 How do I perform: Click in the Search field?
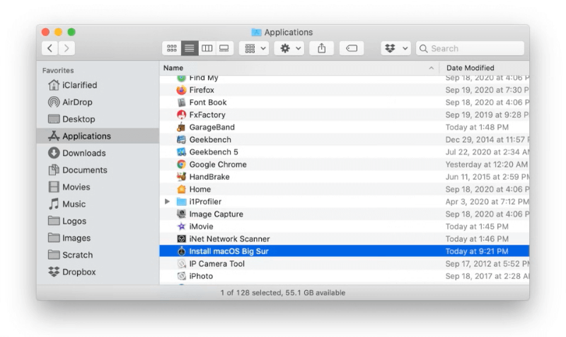pos(470,48)
